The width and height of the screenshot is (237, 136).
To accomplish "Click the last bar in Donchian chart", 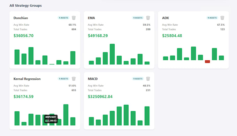I will point(73,58).
